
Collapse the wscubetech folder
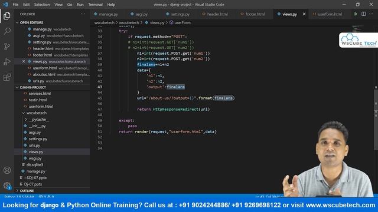click(37, 113)
